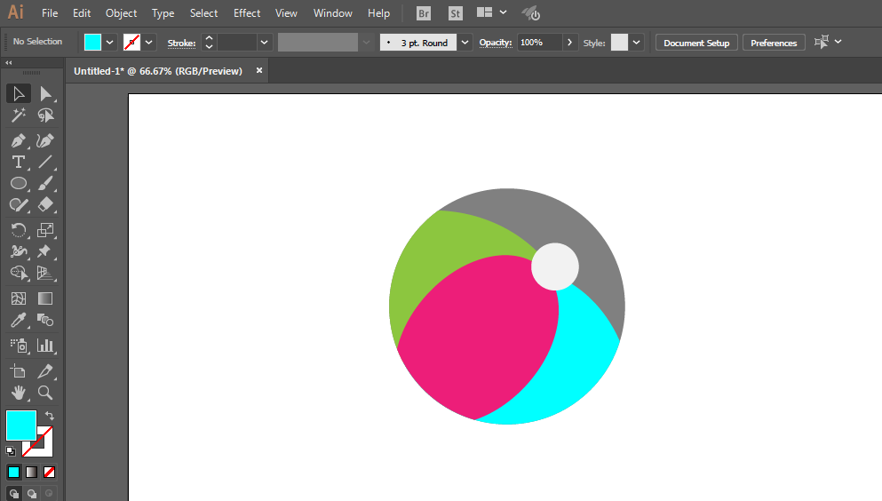882x501 pixels.
Task: Select the Magic Wand tool
Action: click(19, 115)
